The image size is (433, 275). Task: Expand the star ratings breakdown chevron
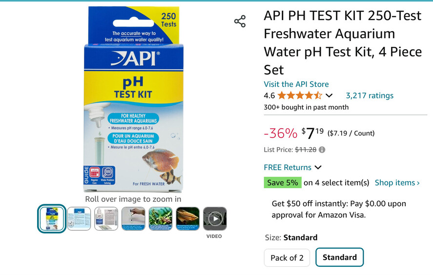click(x=329, y=96)
